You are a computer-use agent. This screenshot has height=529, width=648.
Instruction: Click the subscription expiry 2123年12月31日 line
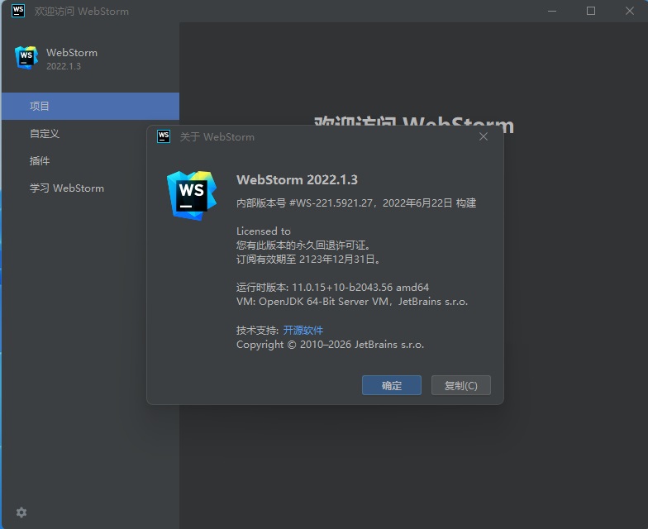coord(309,260)
